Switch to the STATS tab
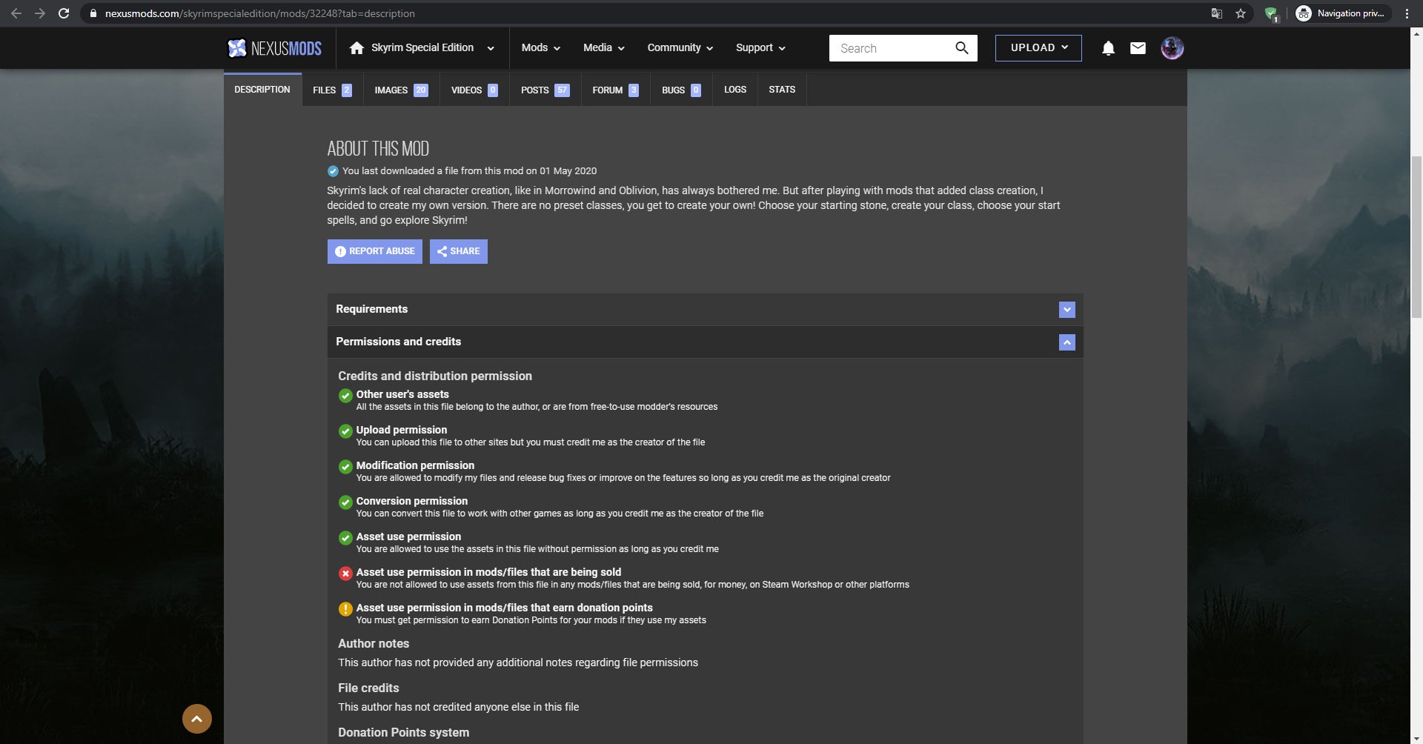Image resolution: width=1423 pixels, height=744 pixels. 782,90
